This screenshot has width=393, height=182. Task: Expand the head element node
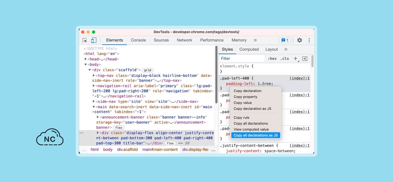(86, 59)
